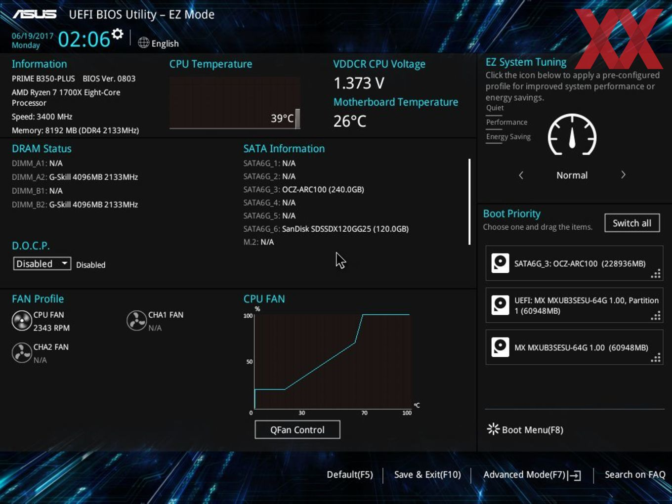The image size is (672, 504).
Task: Click the 26°C motherboard temperature value
Action: tap(350, 121)
